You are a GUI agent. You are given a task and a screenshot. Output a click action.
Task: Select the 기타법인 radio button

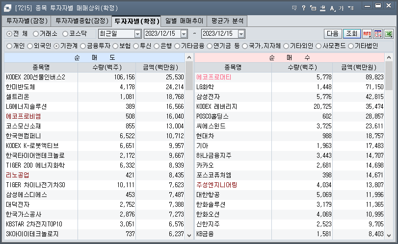click(x=351, y=46)
